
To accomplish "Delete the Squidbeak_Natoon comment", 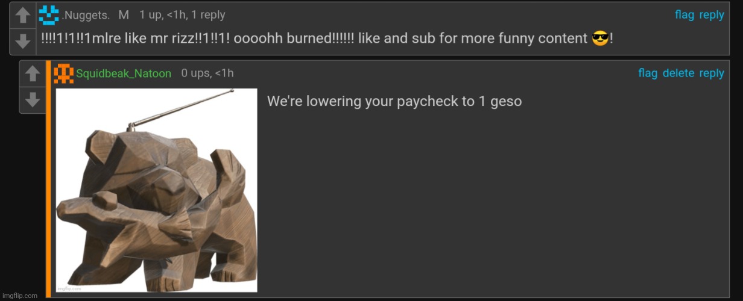I will click(678, 73).
